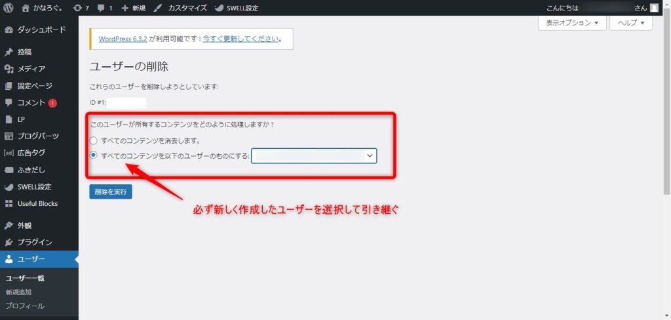Expand the ヘルプ dropdown tab
The image size is (671, 320).
(630, 23)
